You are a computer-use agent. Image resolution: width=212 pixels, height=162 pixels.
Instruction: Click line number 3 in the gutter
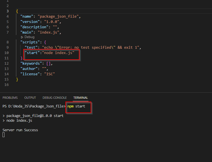click(8, 11)
